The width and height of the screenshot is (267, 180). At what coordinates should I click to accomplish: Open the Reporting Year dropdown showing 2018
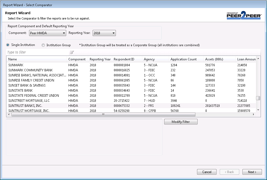click(x=104, y=33)
